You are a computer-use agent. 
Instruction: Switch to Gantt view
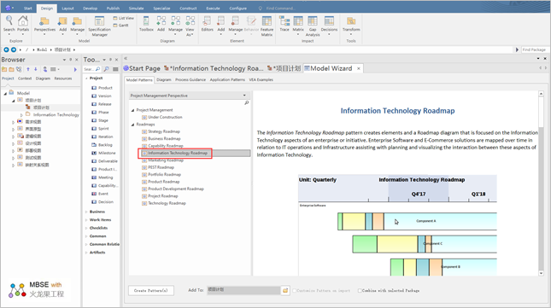point(120,26)
